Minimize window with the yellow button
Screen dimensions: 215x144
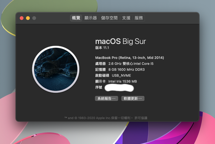click(x=28, y=18)
